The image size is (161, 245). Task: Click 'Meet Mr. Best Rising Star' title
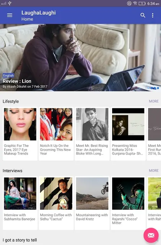click(x=92, y=150)
